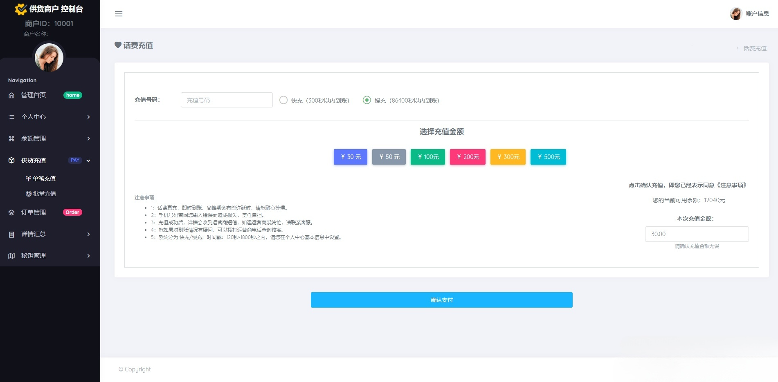Expand the 详情汇总 sidebar section

(88, 234)
